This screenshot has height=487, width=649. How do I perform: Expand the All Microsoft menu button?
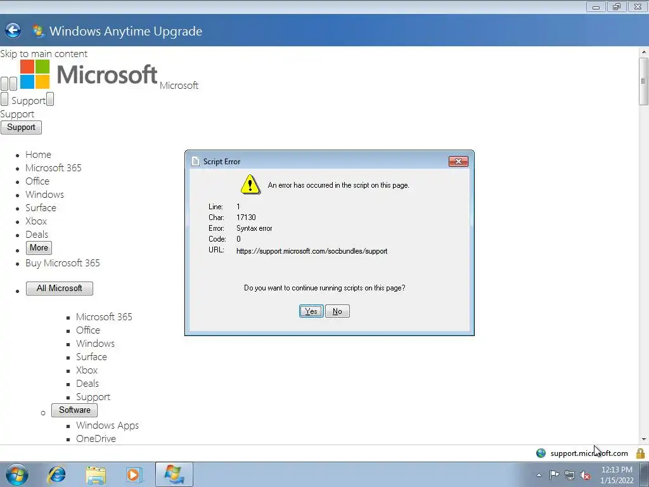[x=59, y=289]
